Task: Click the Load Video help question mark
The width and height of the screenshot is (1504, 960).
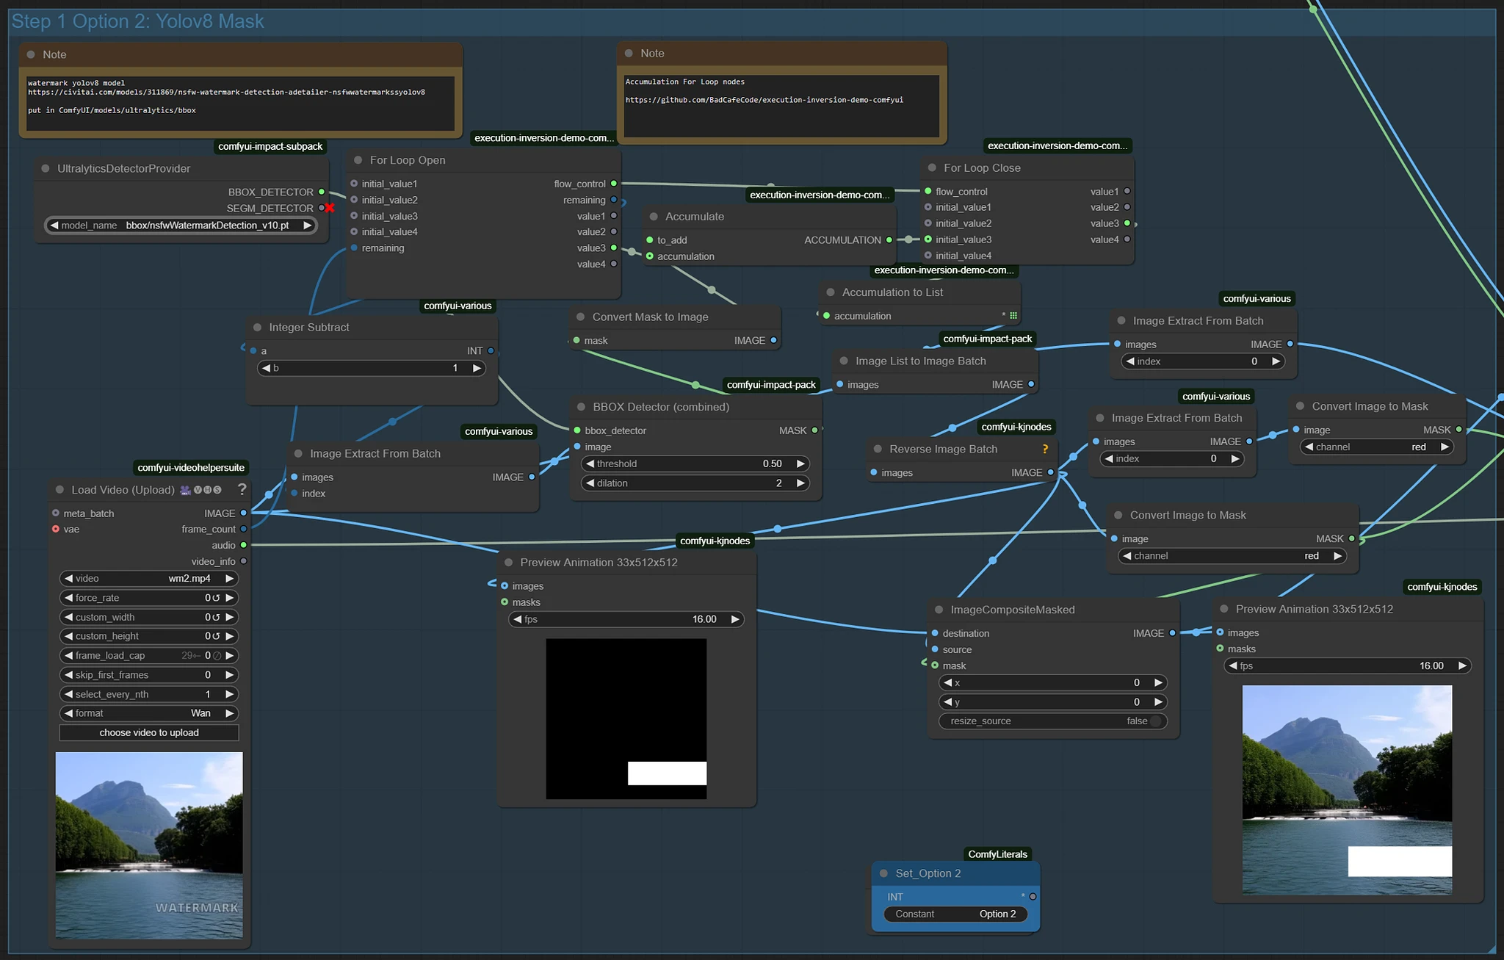Action: 242,489
